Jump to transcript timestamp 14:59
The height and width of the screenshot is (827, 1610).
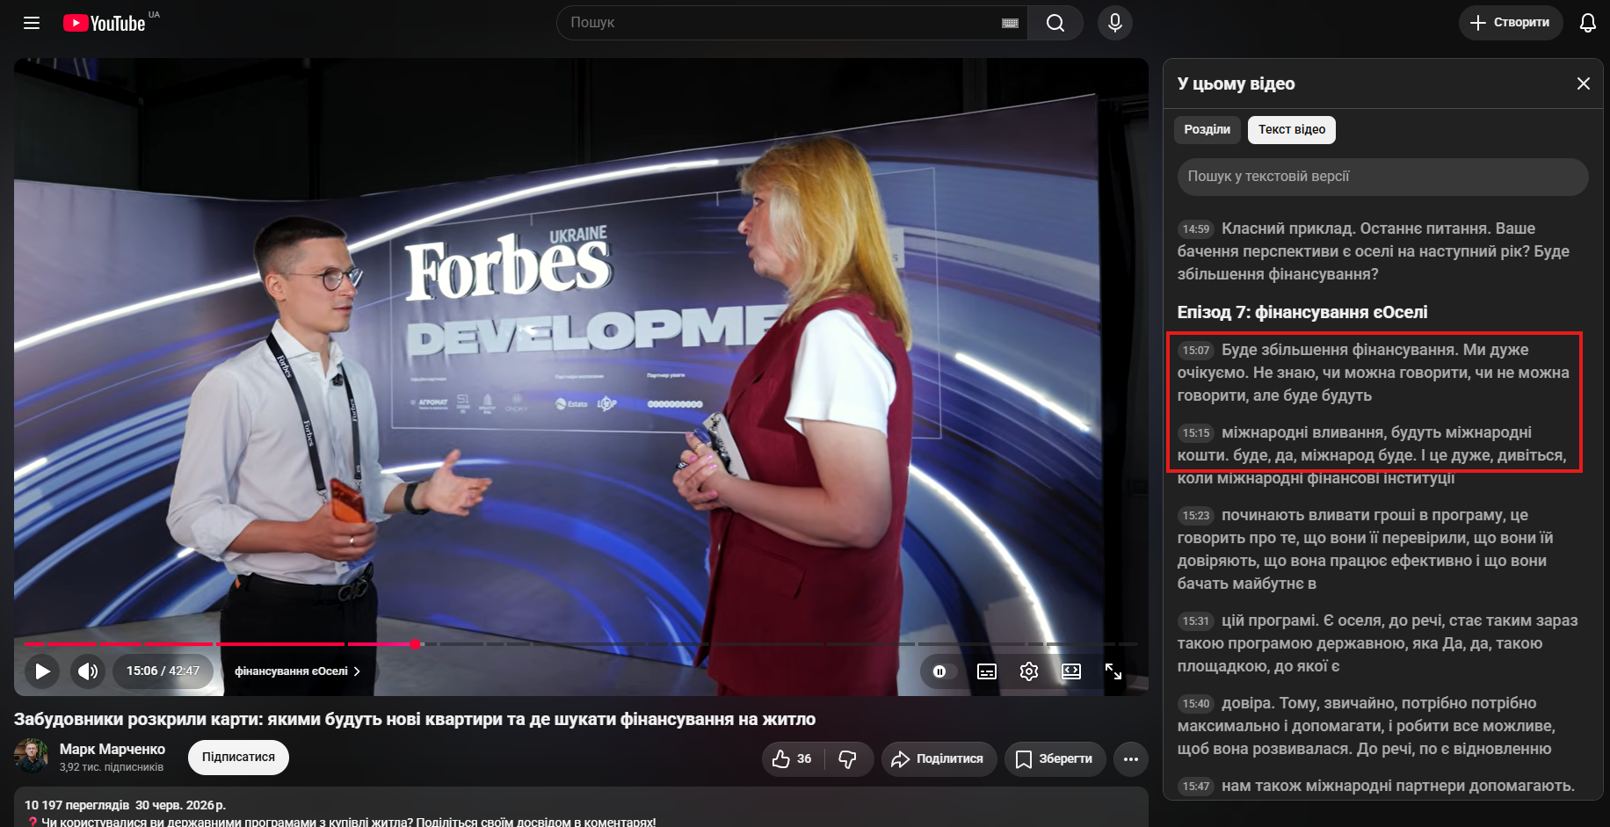click(1196, 229)
